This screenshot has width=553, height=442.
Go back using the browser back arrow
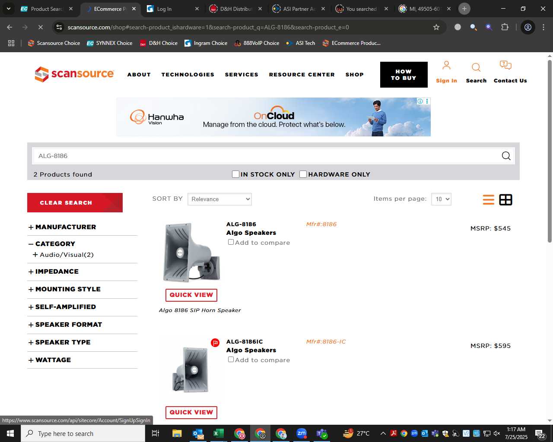(x=10, y=27)
